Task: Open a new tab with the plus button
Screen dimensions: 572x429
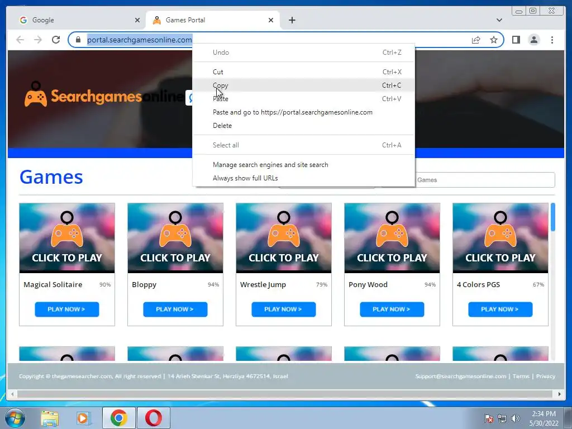Action: [x=292, y=20]
